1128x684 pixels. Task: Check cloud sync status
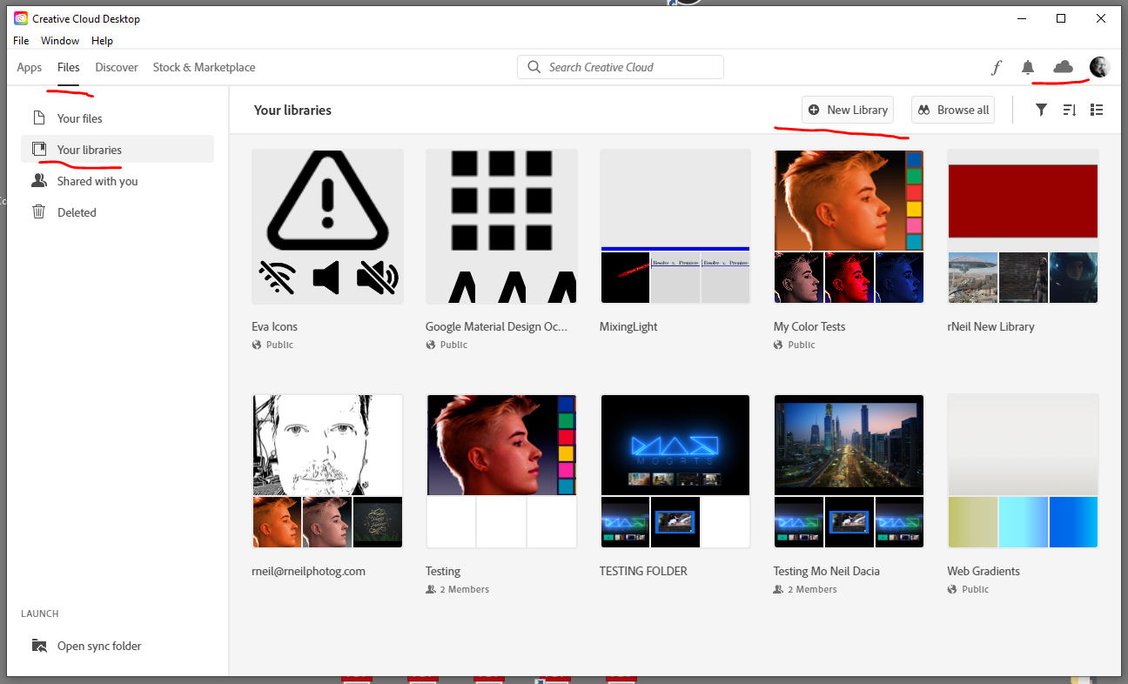tap(1062, 66)
